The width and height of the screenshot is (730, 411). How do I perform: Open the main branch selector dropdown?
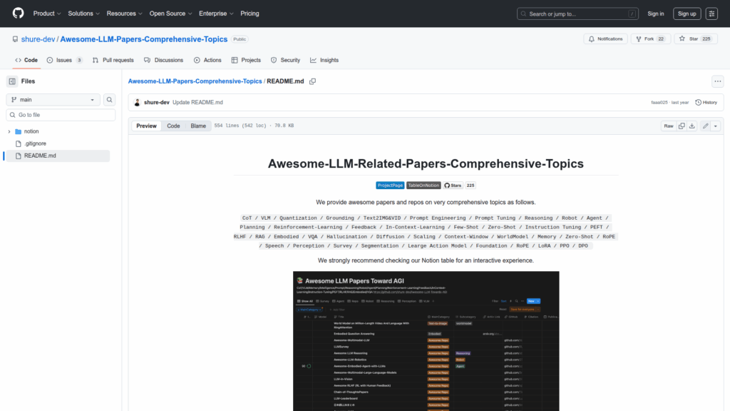53,100
